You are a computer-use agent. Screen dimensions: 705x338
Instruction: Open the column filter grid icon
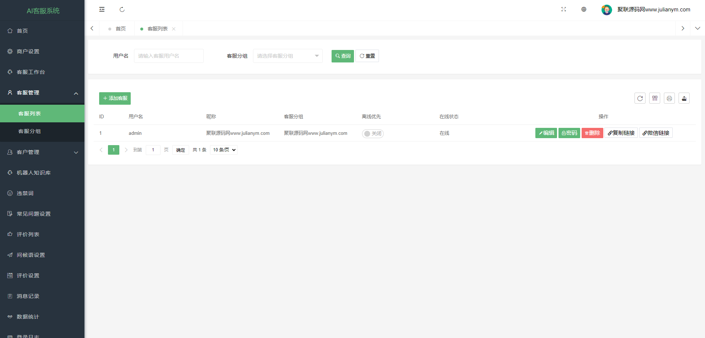point(655,98)
